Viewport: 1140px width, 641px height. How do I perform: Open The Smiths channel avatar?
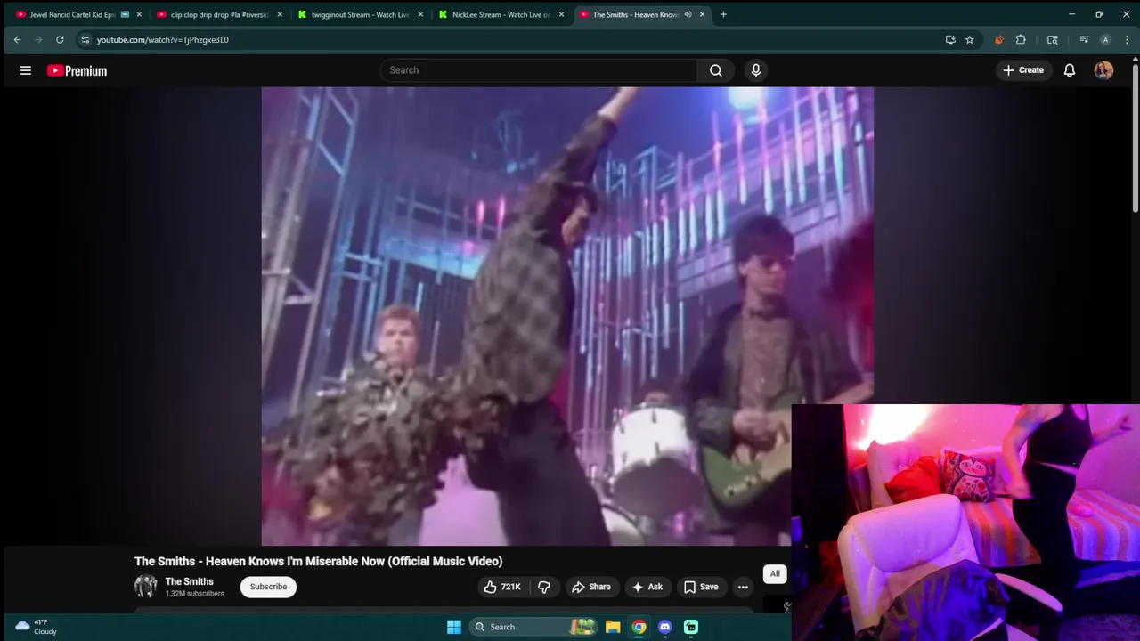pos(146,587)
